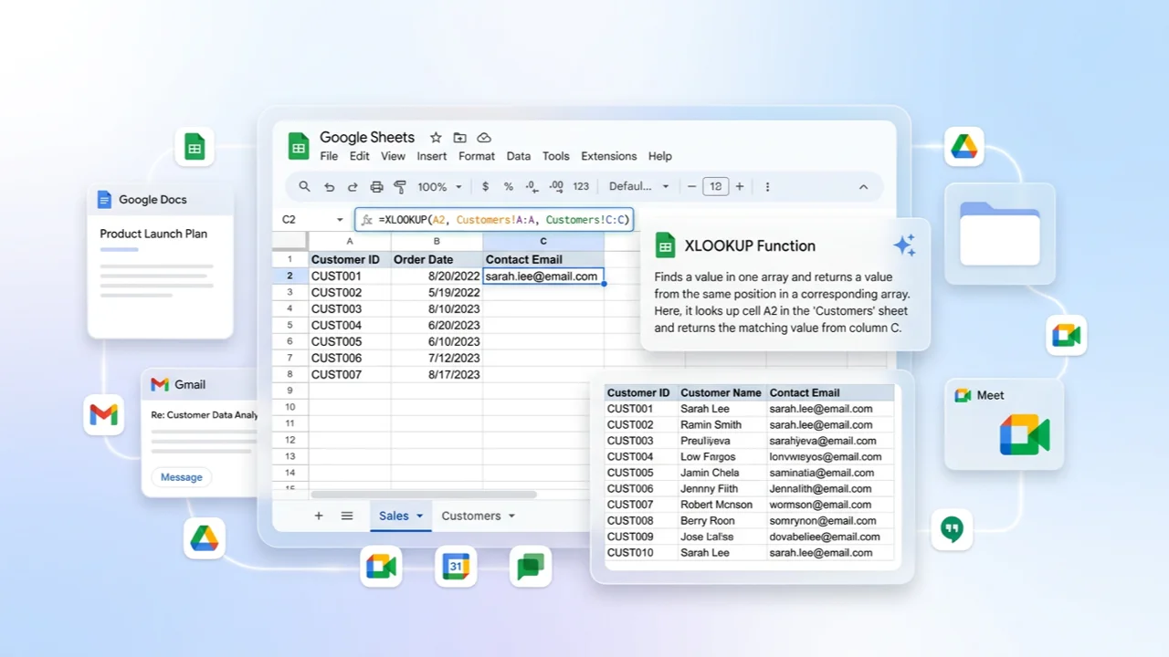Click the Google Drive icon at top right
Screen dimensions: 1169x657
pyautogui.click(x=964, y=146)
